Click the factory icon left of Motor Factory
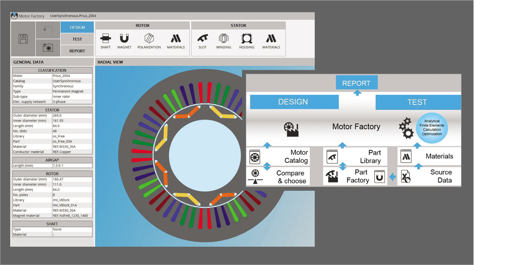The image size is (509, 265). [x=292, y=128]
